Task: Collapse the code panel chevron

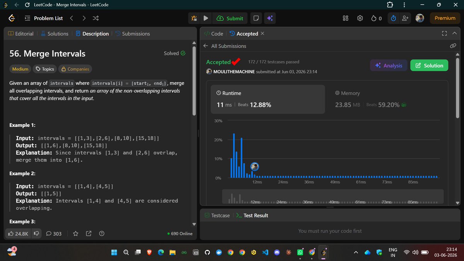Action: coord(454,34)
